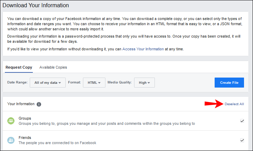Click the Deselect All link
This screenshot has height=151, width=253.
(234, 104)
